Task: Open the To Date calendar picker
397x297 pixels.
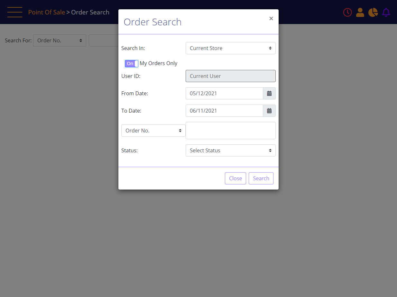Action: tap(269, 111)
